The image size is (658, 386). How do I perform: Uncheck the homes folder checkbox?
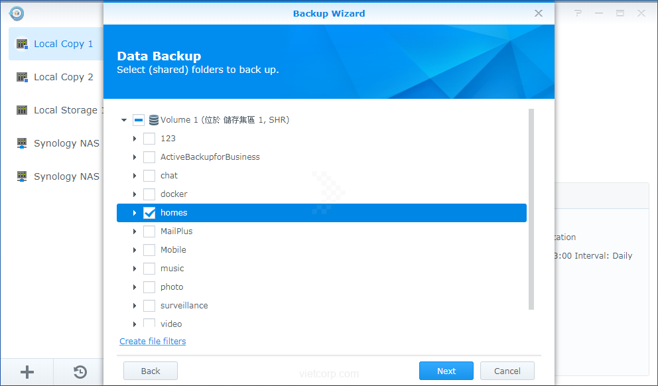[149, 213]
